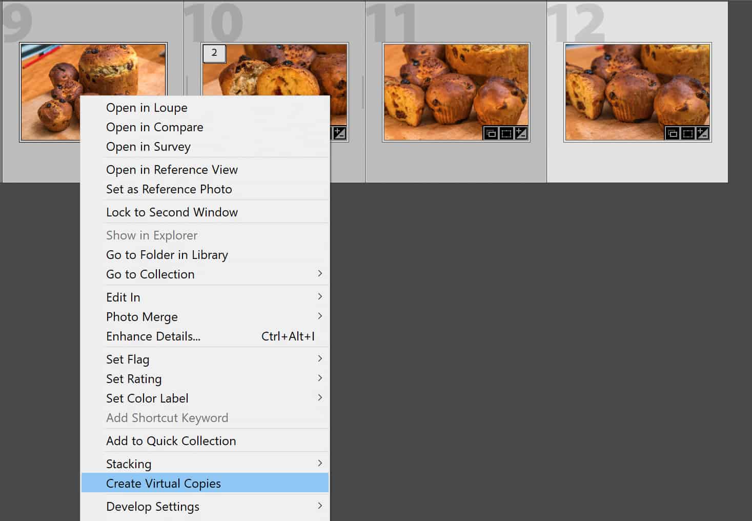The height and width of the screenshot is (521, 752).
Task: Click Enhance Details
Action: (x=153, y=336)
